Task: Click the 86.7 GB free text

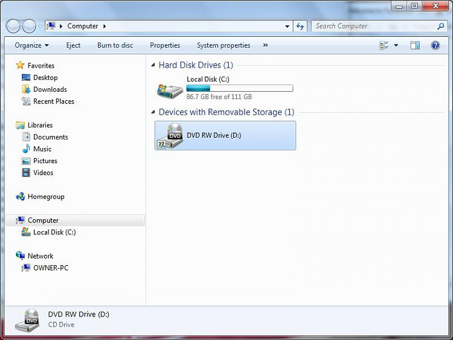Action: (219, 97)
